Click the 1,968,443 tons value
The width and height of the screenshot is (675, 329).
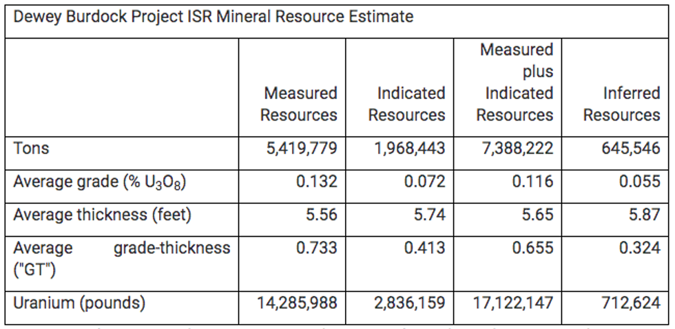410,148
